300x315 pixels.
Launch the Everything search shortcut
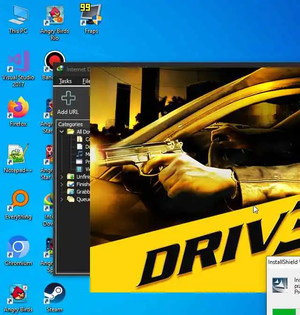[18, 205]
